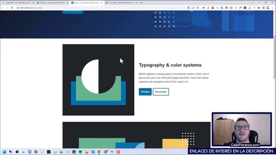Switch to the ColorMag theme tab
Screen dimensions: 276x155
pyautogui.click(x=121, y=3)
